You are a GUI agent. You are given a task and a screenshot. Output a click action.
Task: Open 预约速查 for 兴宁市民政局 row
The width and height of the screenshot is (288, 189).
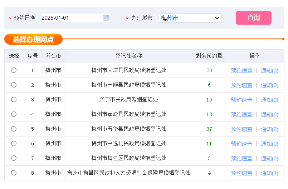[241, 100]
